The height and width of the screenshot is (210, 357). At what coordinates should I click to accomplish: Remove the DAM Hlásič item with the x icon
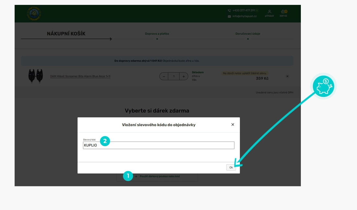tap(287, 76)
